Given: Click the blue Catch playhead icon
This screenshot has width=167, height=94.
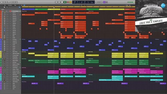Looking at the screenshot, I should 24,5.
